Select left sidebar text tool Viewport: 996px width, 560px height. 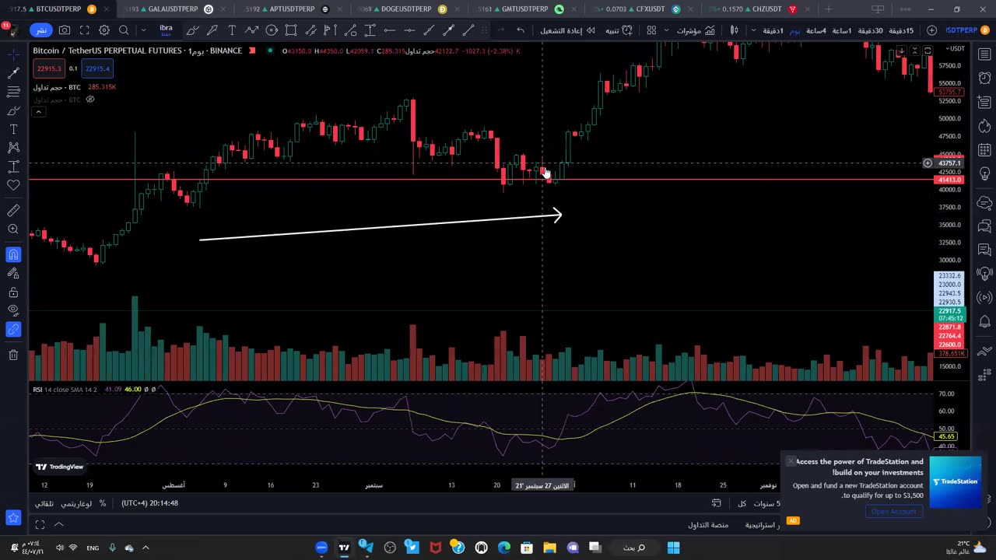[13, 129]
